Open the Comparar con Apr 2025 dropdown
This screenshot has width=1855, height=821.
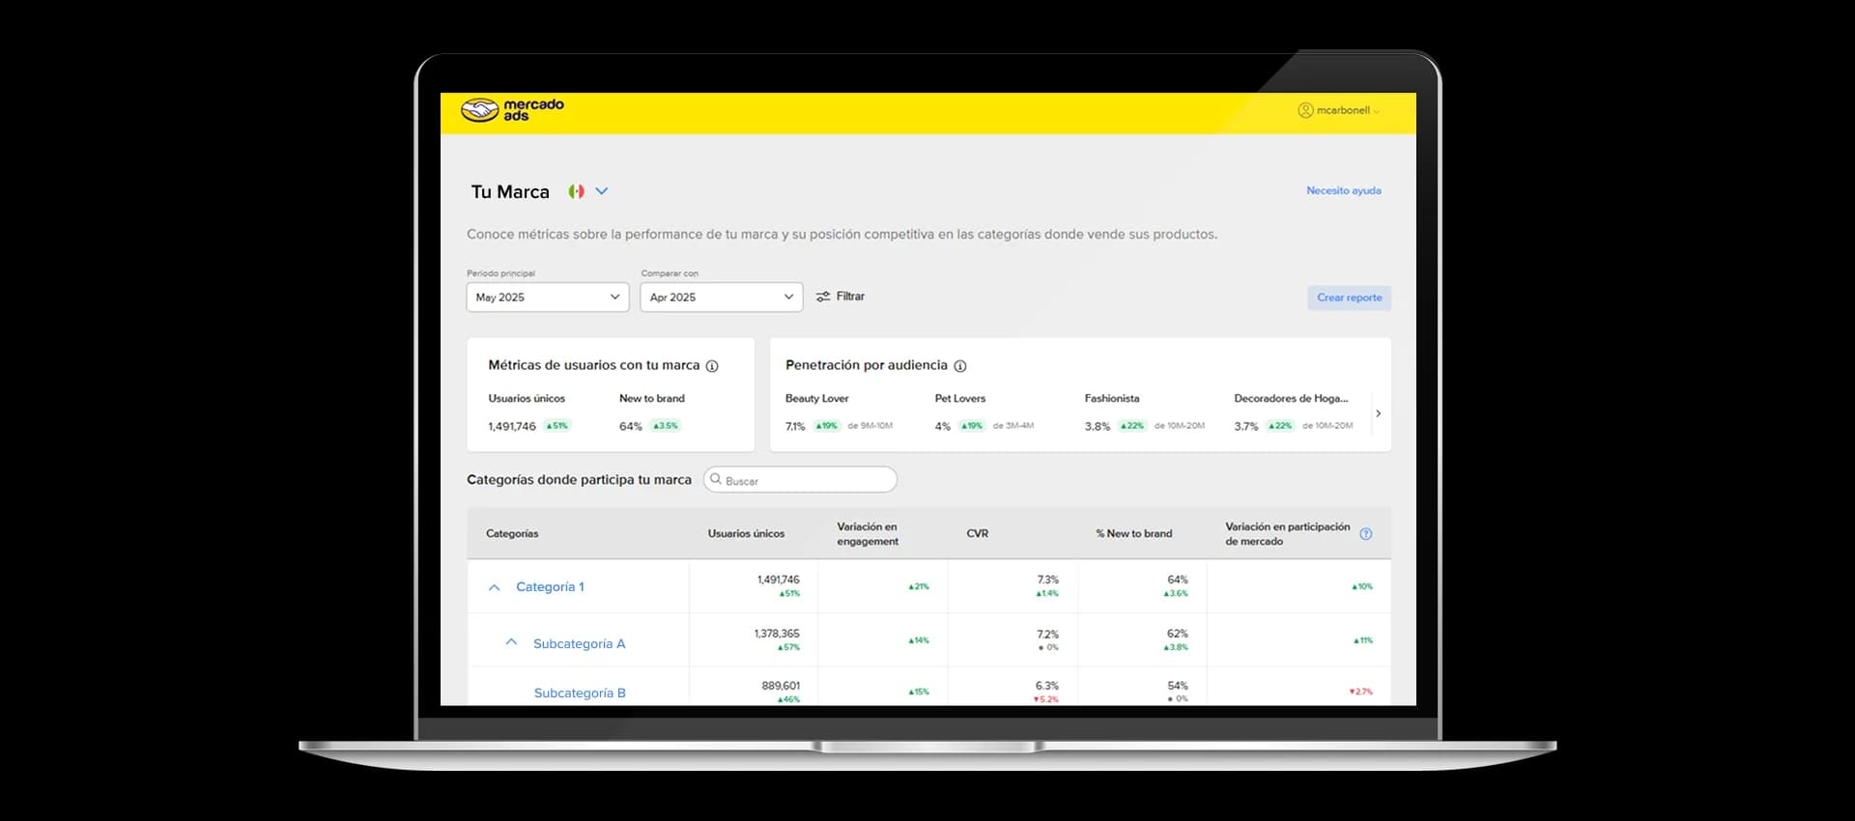722,297
